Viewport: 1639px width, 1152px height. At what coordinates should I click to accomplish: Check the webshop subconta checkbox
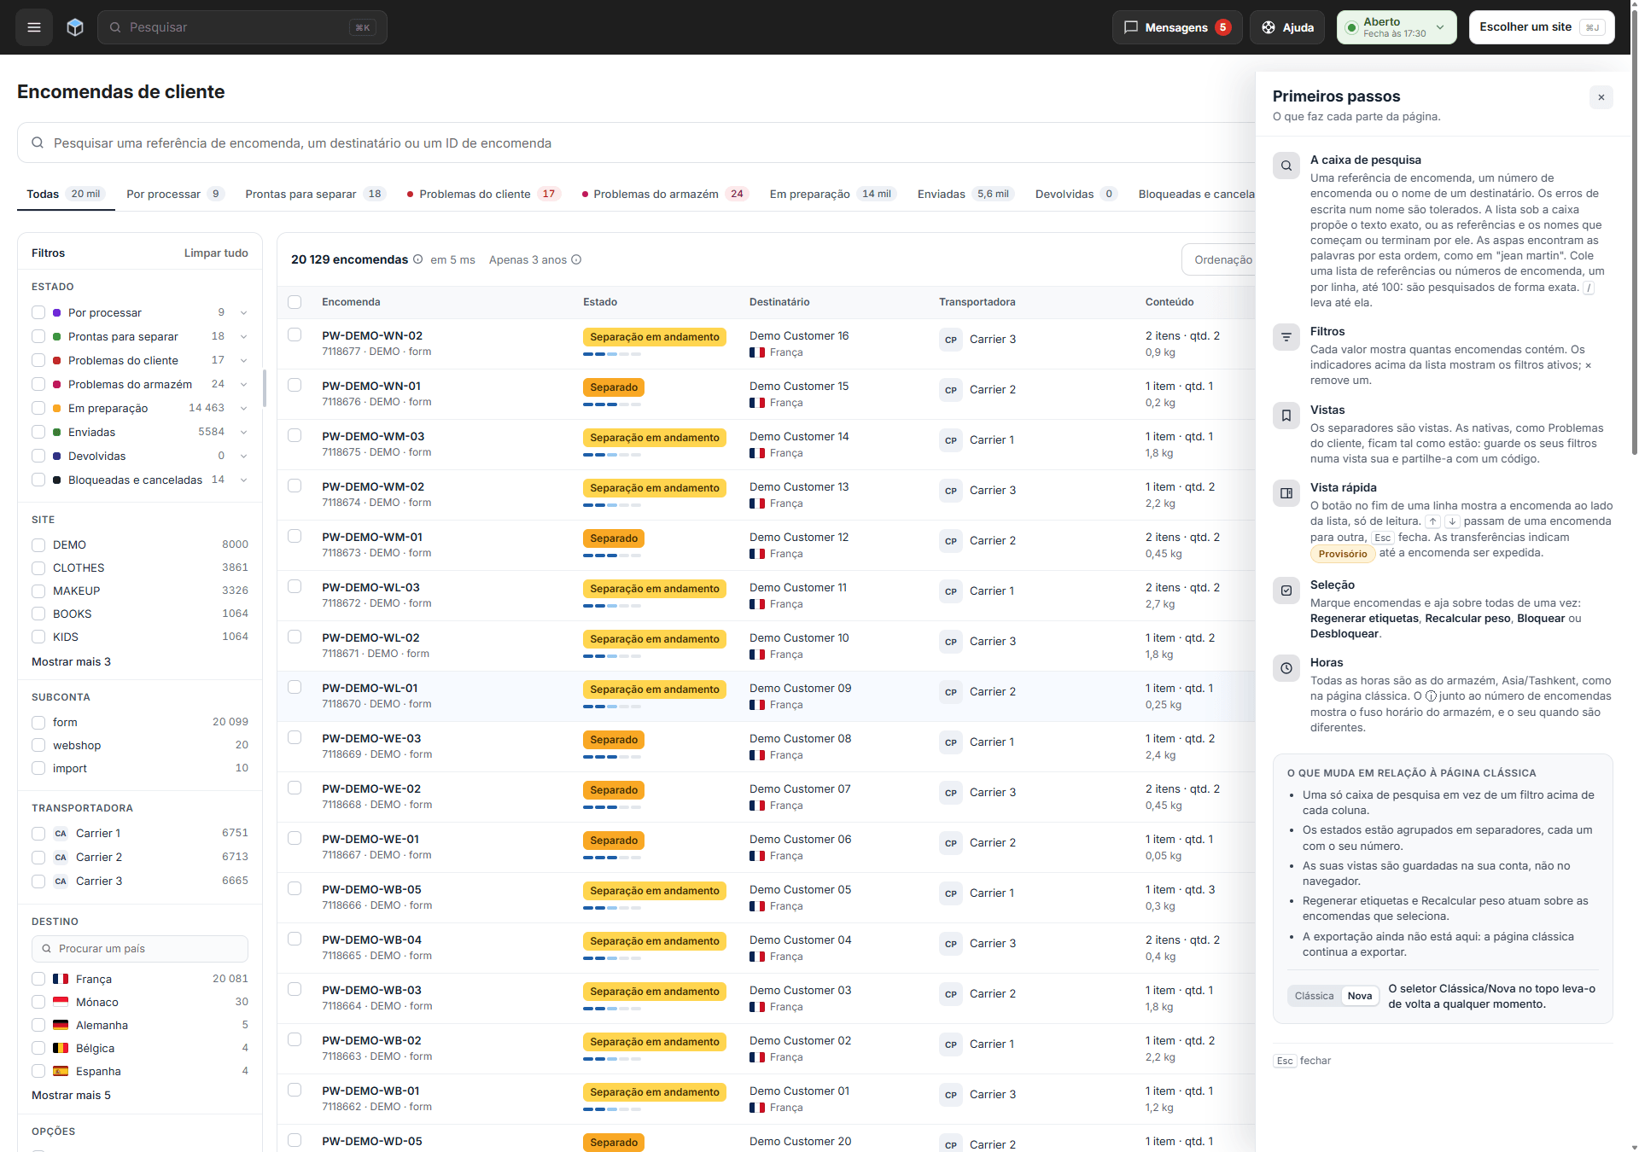point(38,746)
